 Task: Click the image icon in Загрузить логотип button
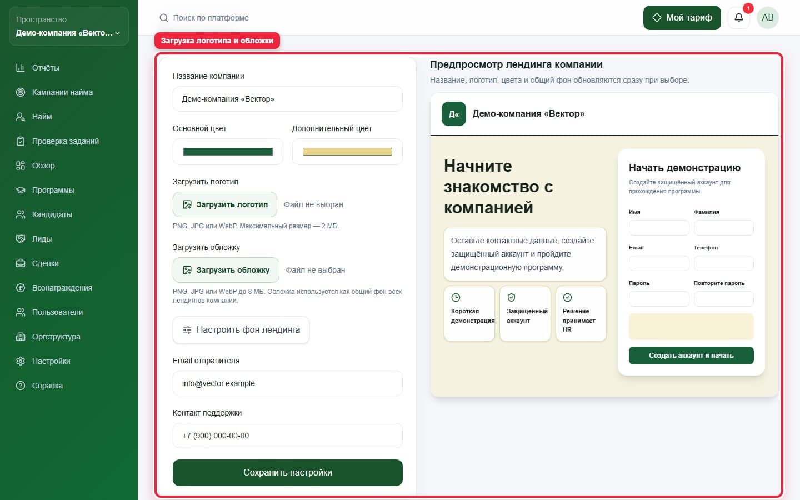point(187,204)
